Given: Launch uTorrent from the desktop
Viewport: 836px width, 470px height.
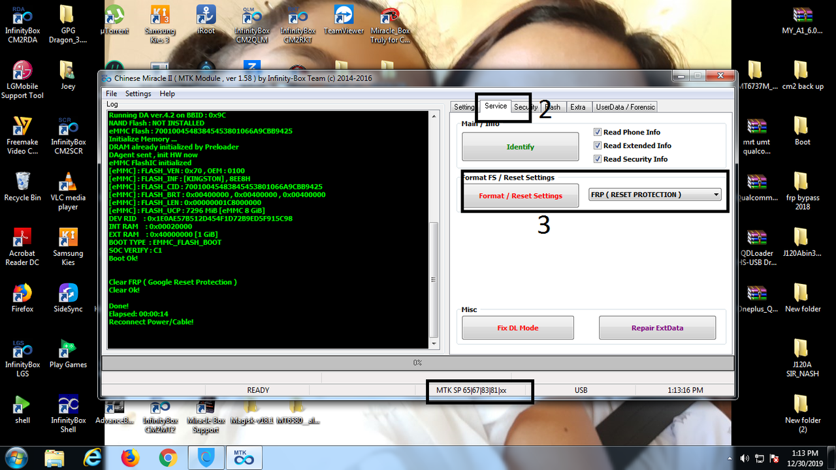Looking at the screenshot, I should pos(114,20).
